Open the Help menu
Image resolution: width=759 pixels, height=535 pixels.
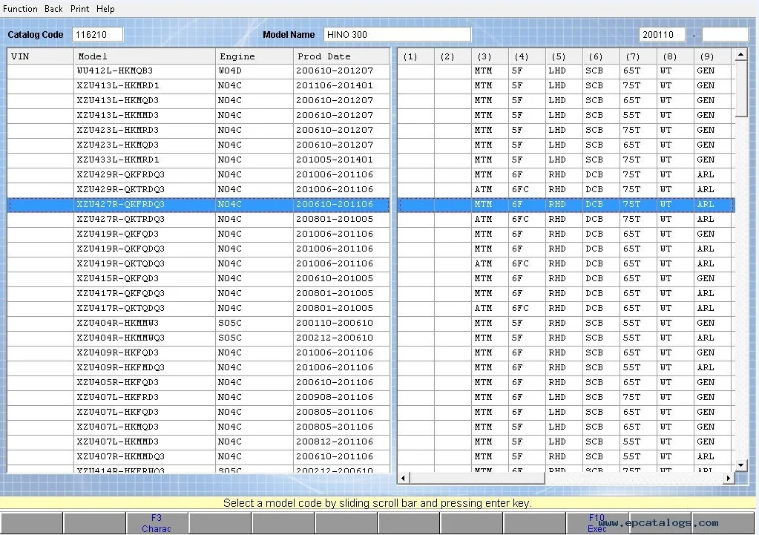click(x=105, y=9)
